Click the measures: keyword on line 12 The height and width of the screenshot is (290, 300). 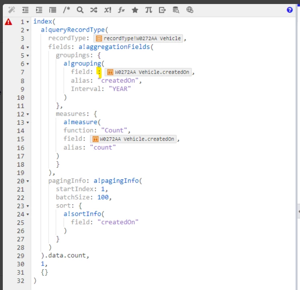(73, 114)
